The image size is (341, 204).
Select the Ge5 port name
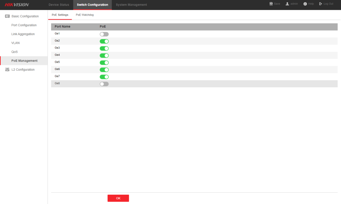coord(57,62)
